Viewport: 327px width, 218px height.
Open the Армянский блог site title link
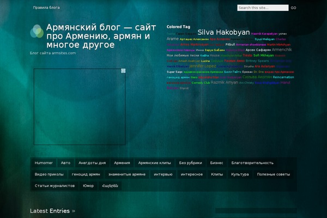[101, 36]
